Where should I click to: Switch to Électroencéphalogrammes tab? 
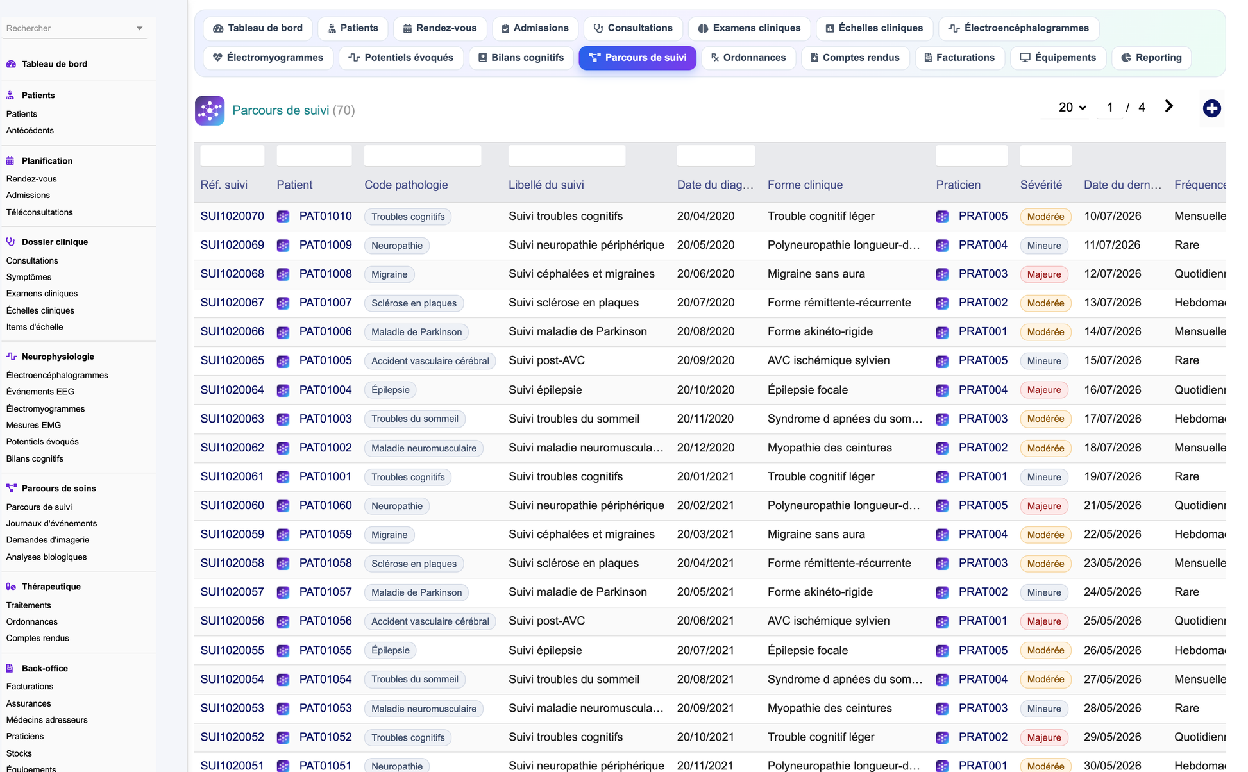[x=1018, y=28]
